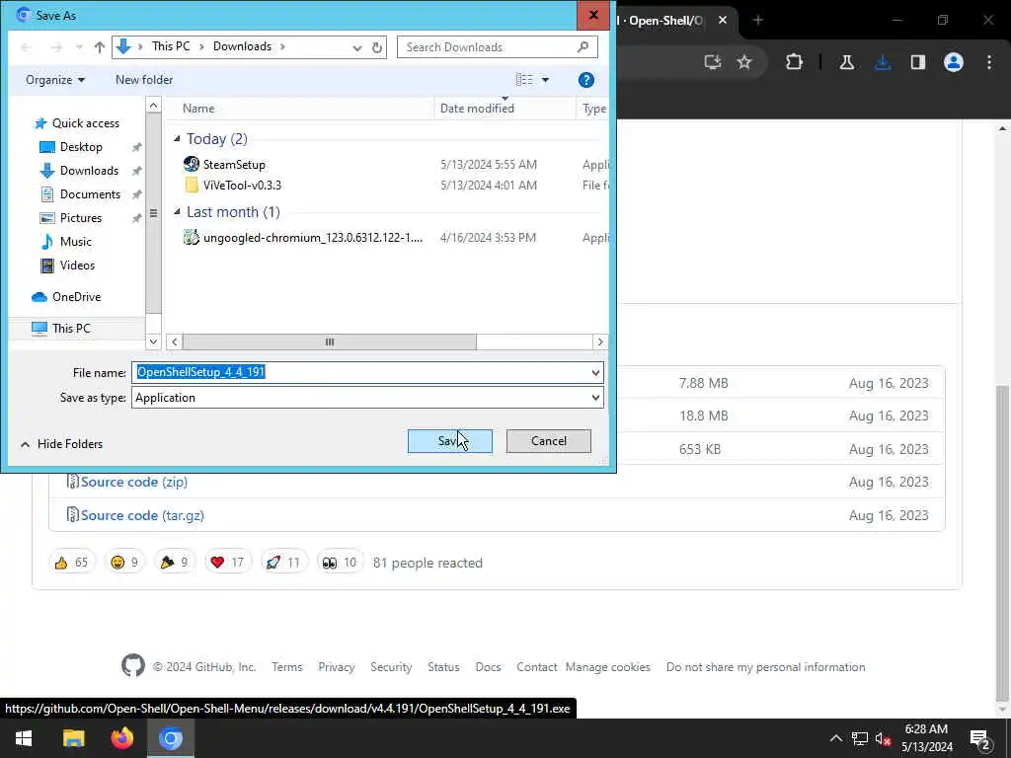The width and height of the screenshot is (1011, 758).
Task: Refresh the Downloads folder listing
Action: [x=377, y=47]
